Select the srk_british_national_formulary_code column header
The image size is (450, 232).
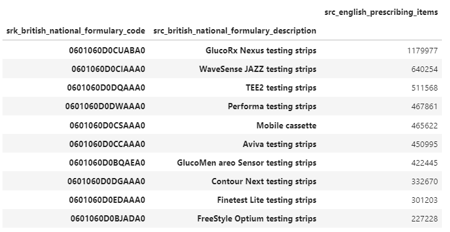(76, 30)
